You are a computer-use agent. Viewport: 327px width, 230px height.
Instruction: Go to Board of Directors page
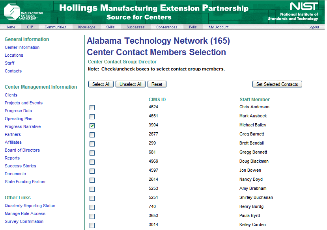coord(22,150)
